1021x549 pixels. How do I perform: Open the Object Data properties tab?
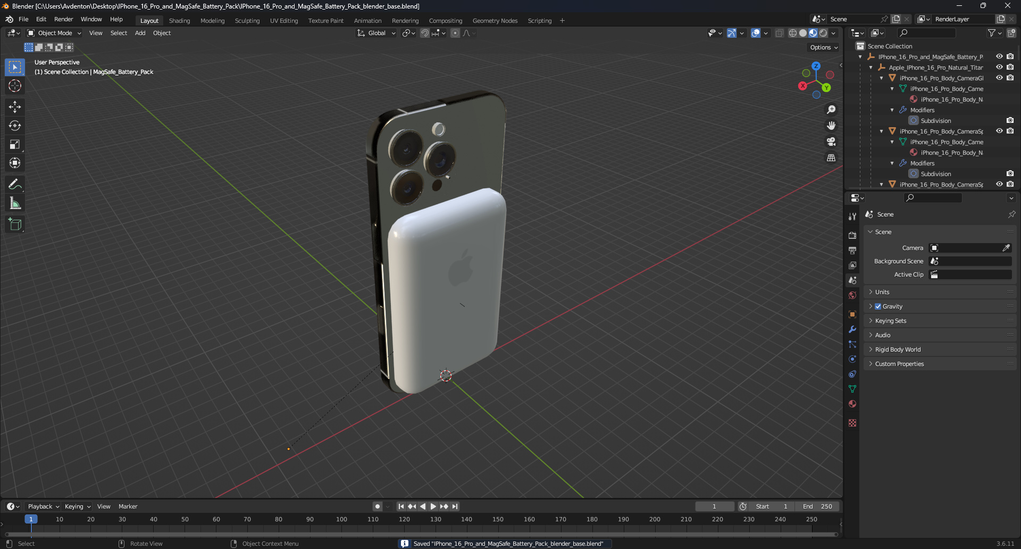click(x=852, y=389)
